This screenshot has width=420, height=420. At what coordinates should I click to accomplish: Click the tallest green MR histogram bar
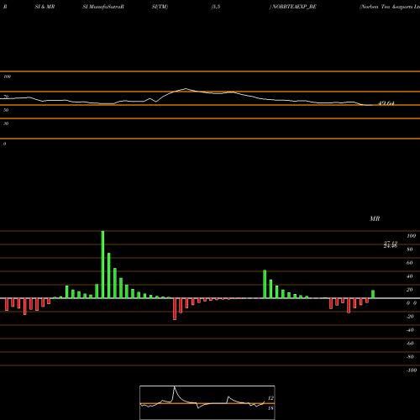pyautogui.click(x=102, y=265)
